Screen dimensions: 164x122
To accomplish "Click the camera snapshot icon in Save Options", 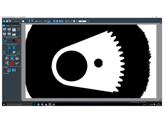I will [x=14, y=70].
